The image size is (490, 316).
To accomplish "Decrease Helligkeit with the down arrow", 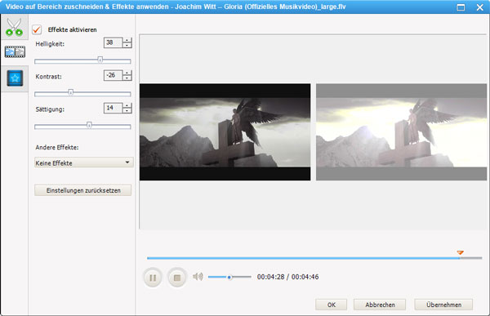I will click(127, 46).
